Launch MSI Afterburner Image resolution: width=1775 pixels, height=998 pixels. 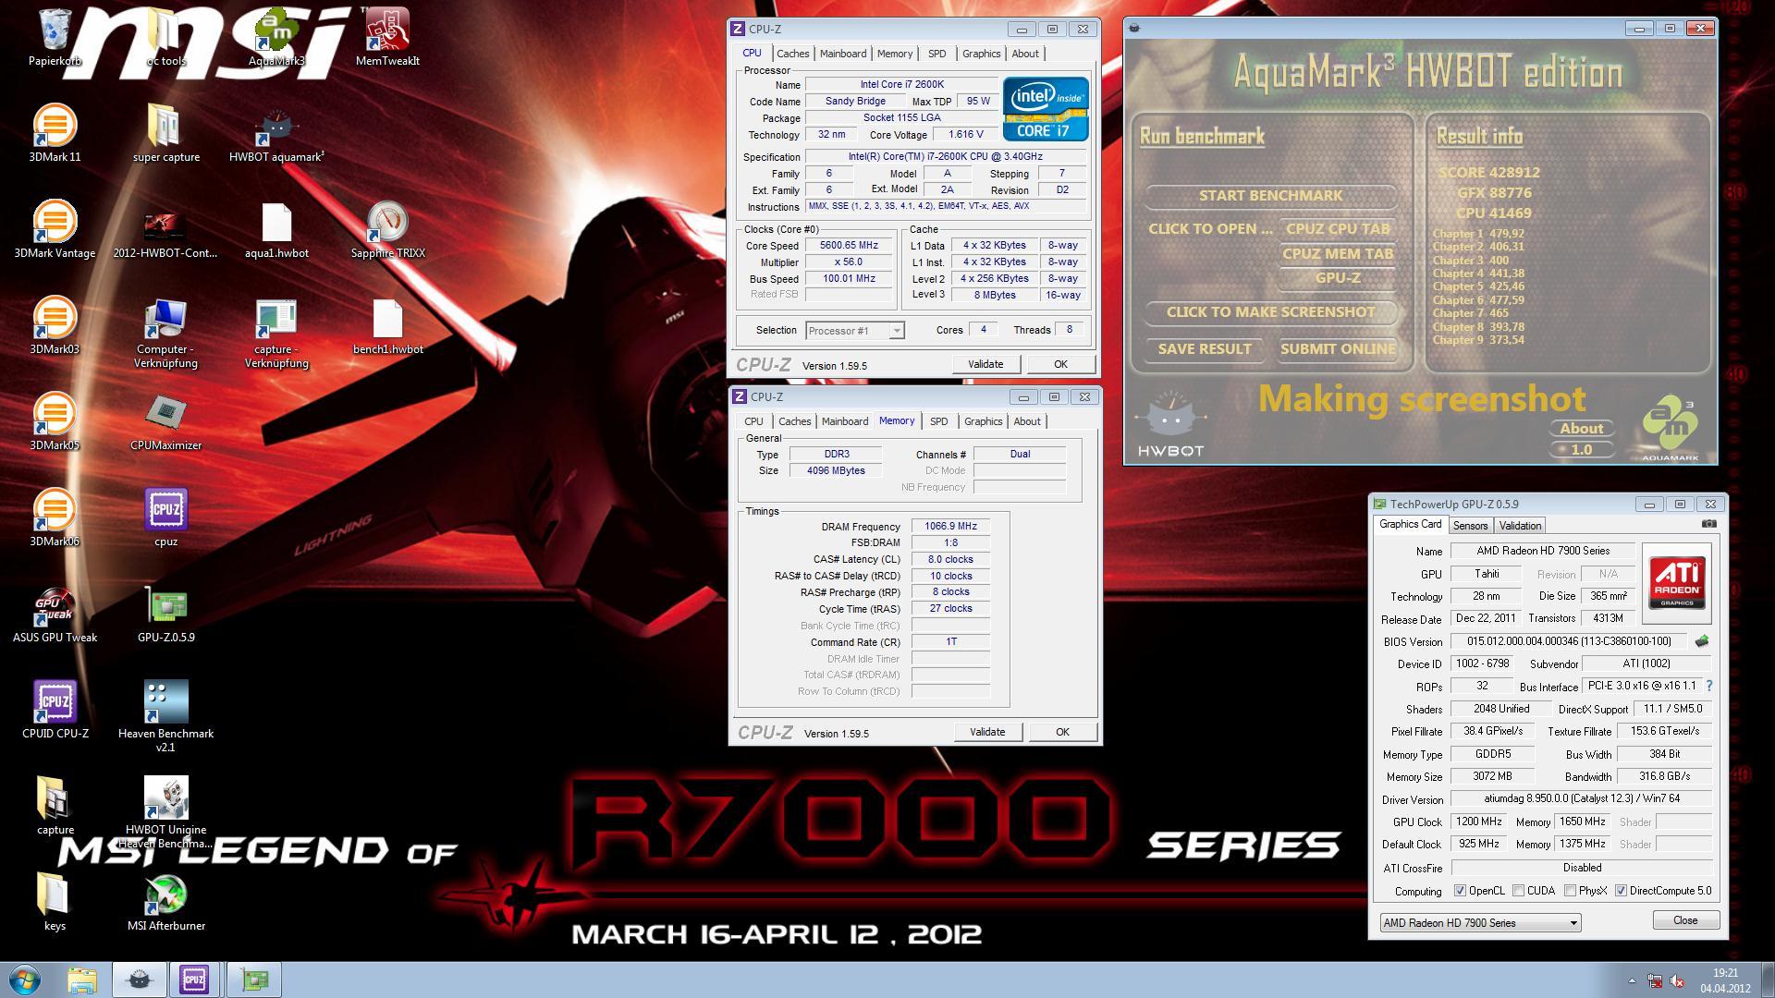(x=165, y=902)
